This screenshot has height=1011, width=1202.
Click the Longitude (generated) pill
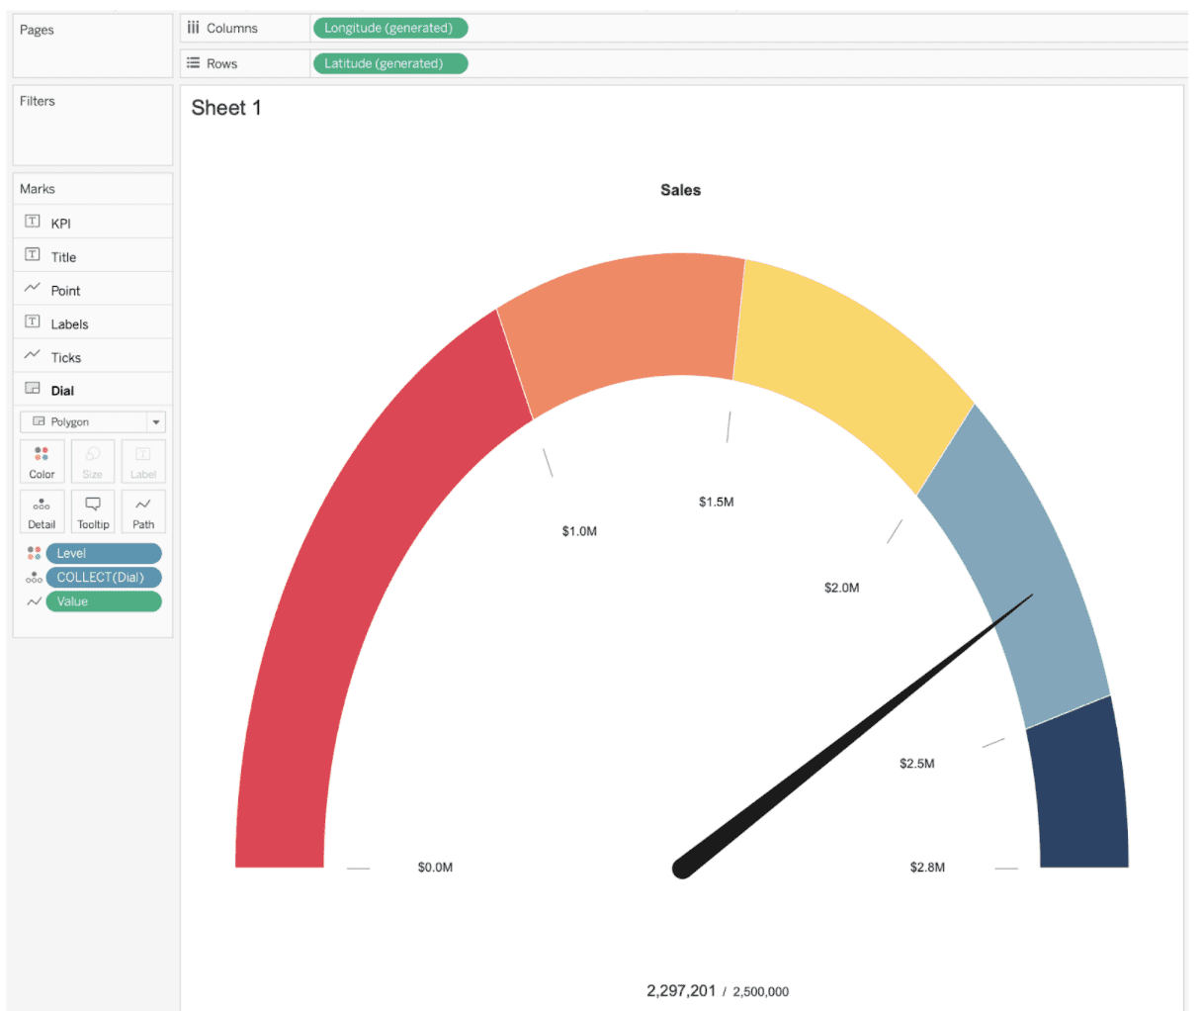click(389, 28)
